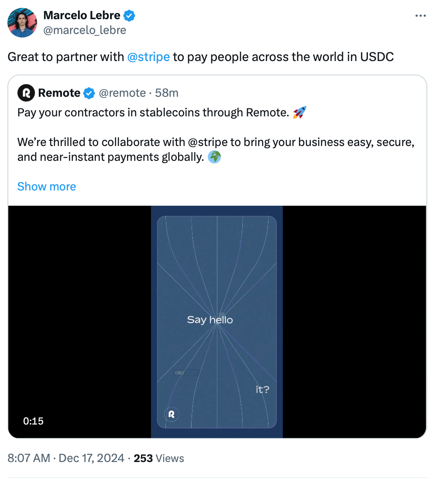
Task: Click the rocket emoji in quoted post
Action: coord(299,112)
